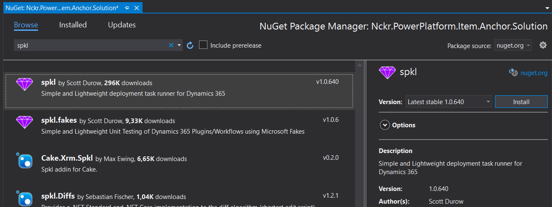552x207 pixels.
Task: Open NuGet settings gear icon
Action: (543, 45)
